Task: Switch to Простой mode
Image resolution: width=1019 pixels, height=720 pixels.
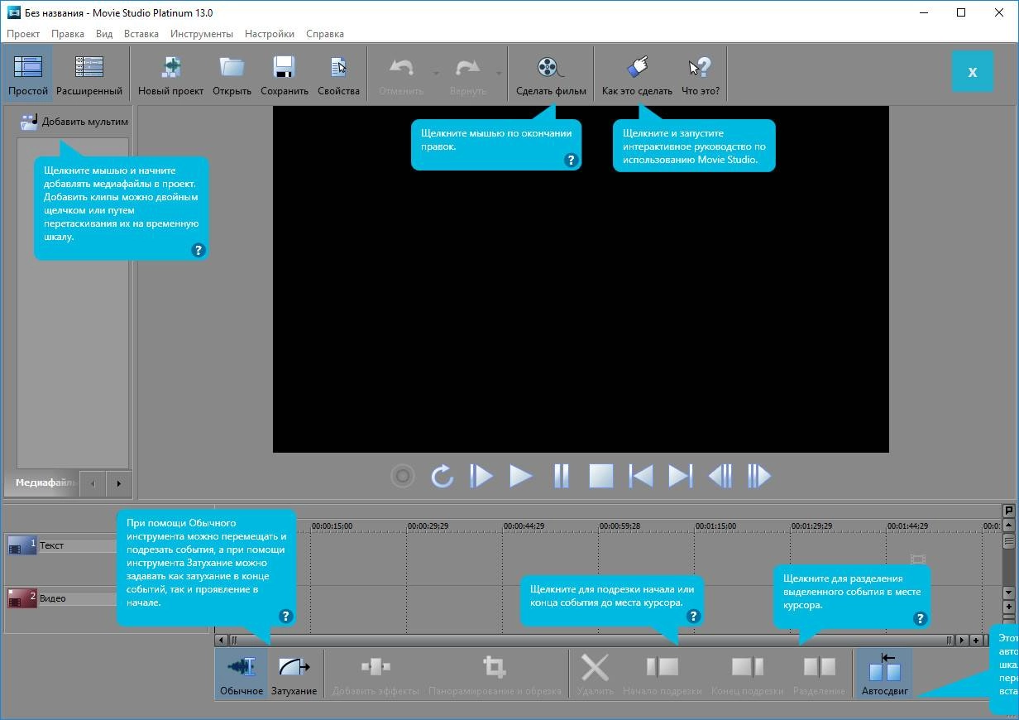Action: tap(27, 74)
